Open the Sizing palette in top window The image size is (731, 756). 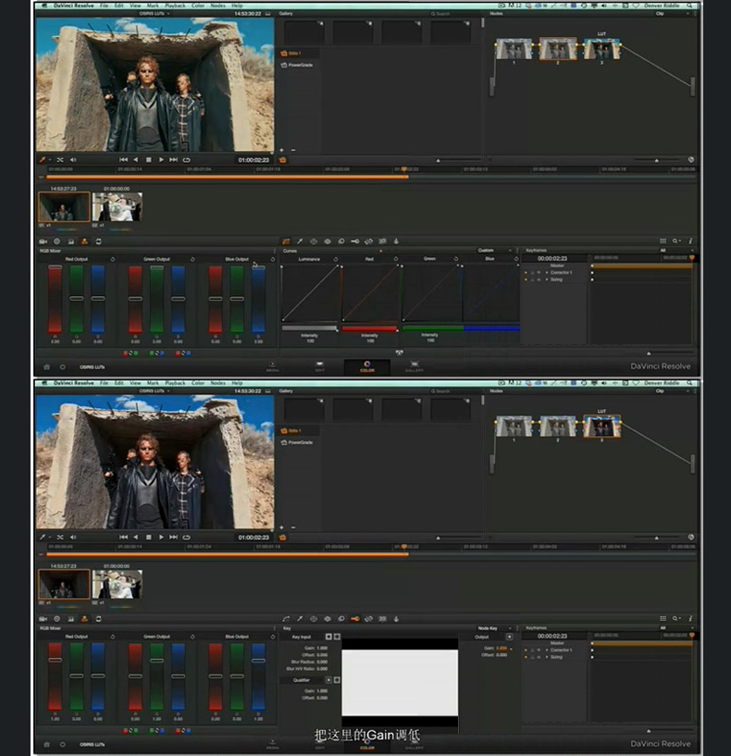point(369,242)
